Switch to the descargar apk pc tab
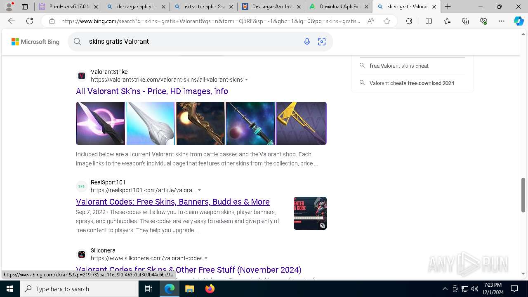The height and width of the screenshot is (297, 528). 136,7
